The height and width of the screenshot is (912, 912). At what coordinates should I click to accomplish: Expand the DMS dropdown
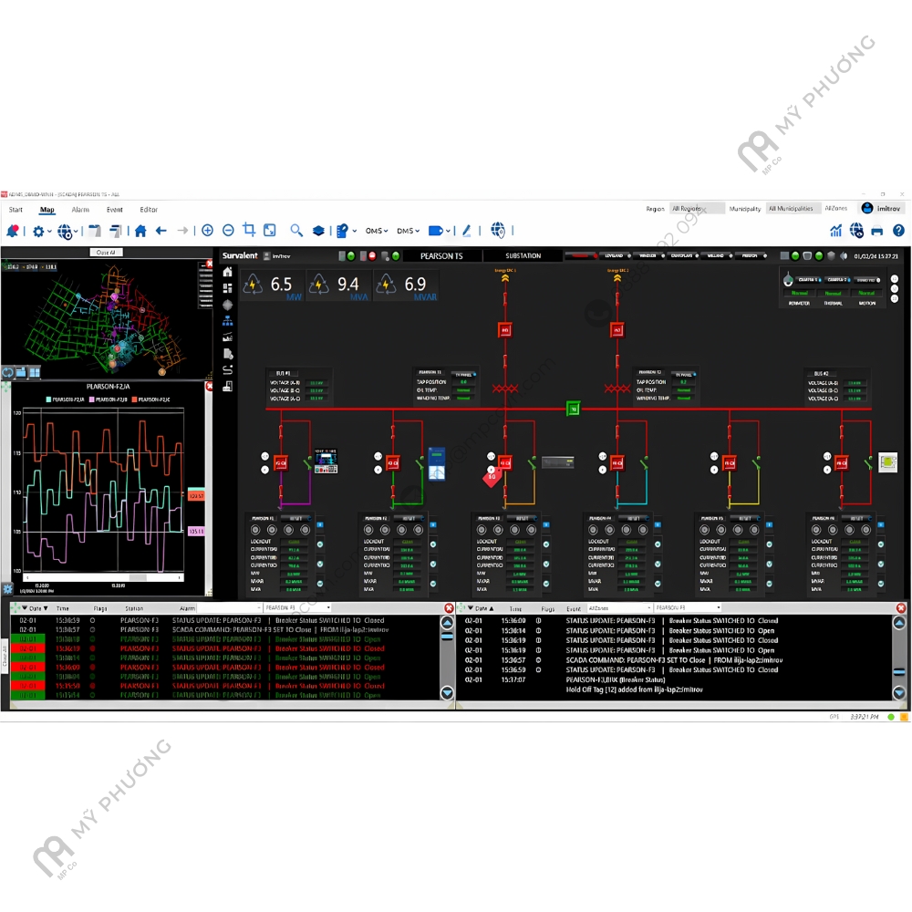coord(409,232)
